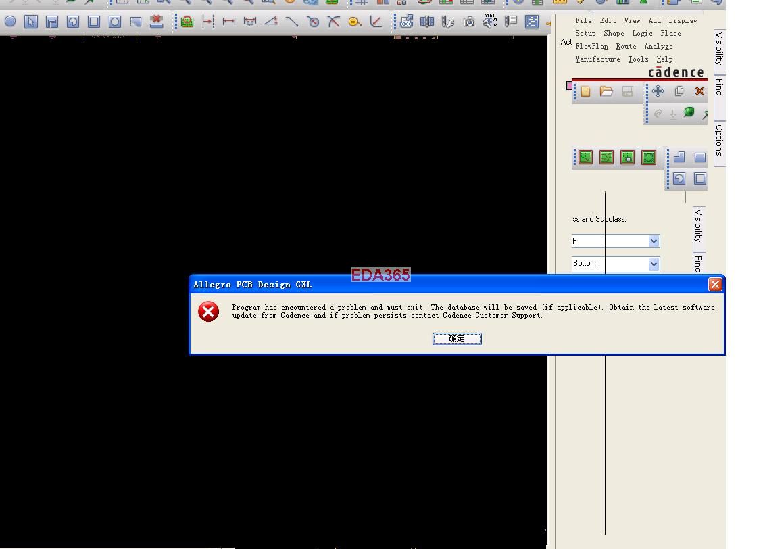The image size is (763, 549).
Task: Select the angular dimension triangle tool
Action: (271, 22)
